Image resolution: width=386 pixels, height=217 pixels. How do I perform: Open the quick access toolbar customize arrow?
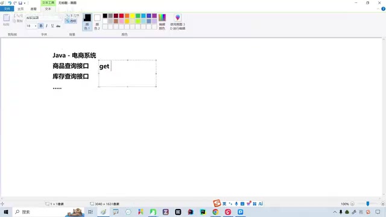[25, 3]
